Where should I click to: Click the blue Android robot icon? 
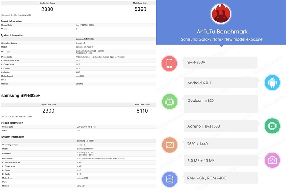pyautogui.click(x=272, y=83)
